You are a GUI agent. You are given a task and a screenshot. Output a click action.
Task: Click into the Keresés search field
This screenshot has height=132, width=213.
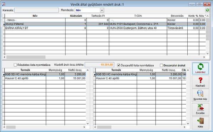37,10
